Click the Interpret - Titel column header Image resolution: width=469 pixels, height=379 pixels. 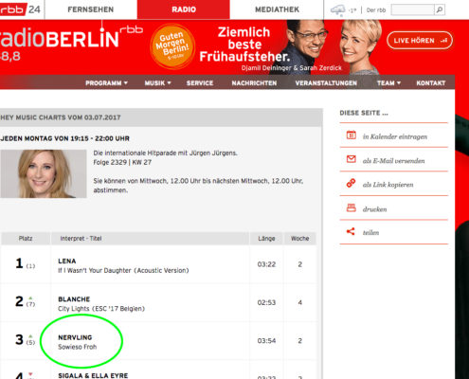coord(150,239)
